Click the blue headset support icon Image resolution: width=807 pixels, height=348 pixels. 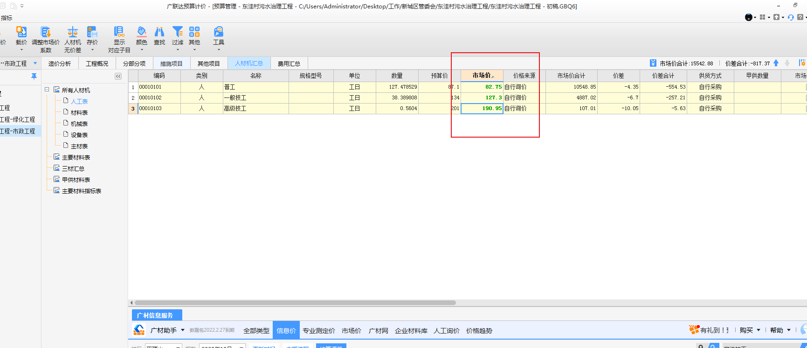click(x=791, y=17)
